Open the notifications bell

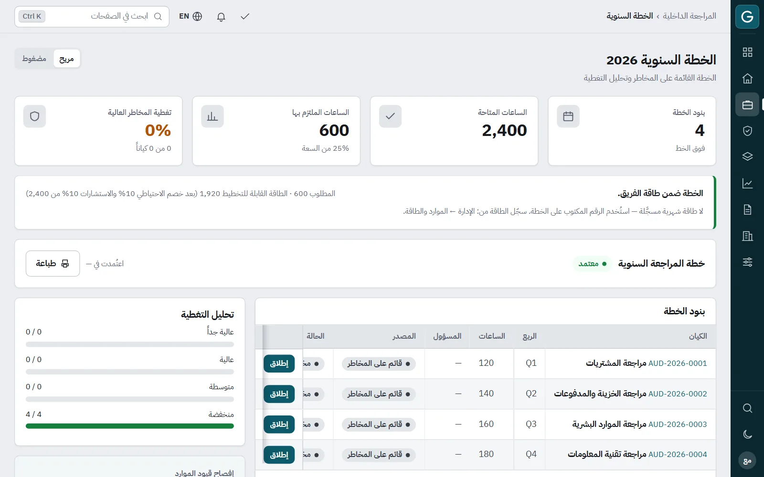(221, 17)
